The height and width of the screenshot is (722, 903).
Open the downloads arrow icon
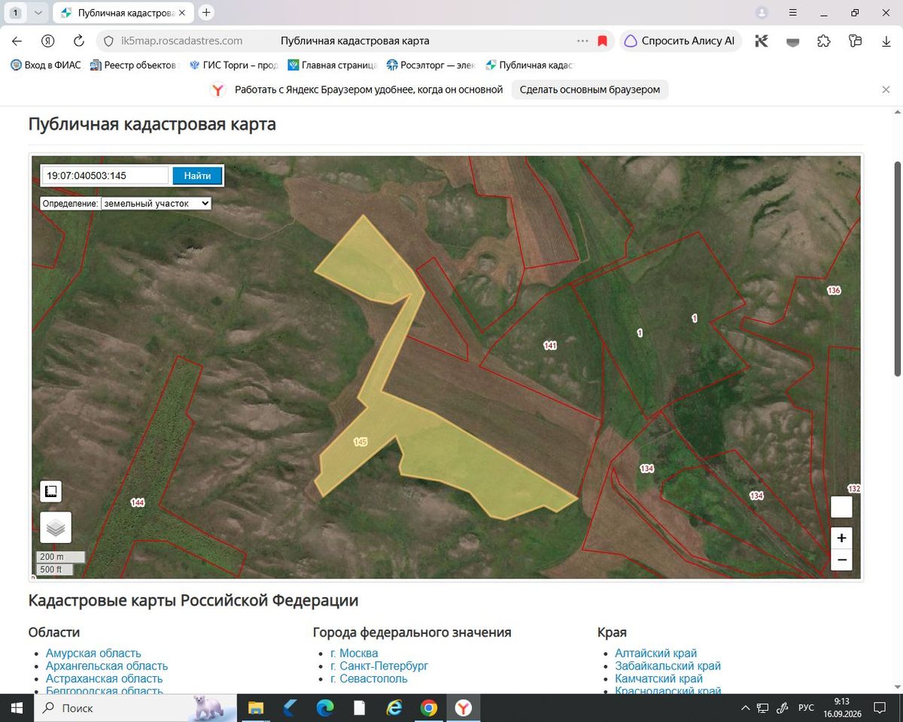pyautogui.click(x=886, y=41)
